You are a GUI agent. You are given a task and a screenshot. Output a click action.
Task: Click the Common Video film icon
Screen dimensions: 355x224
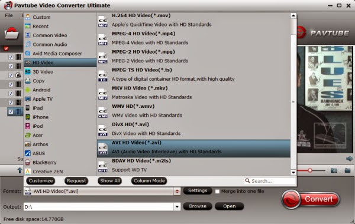28,35
